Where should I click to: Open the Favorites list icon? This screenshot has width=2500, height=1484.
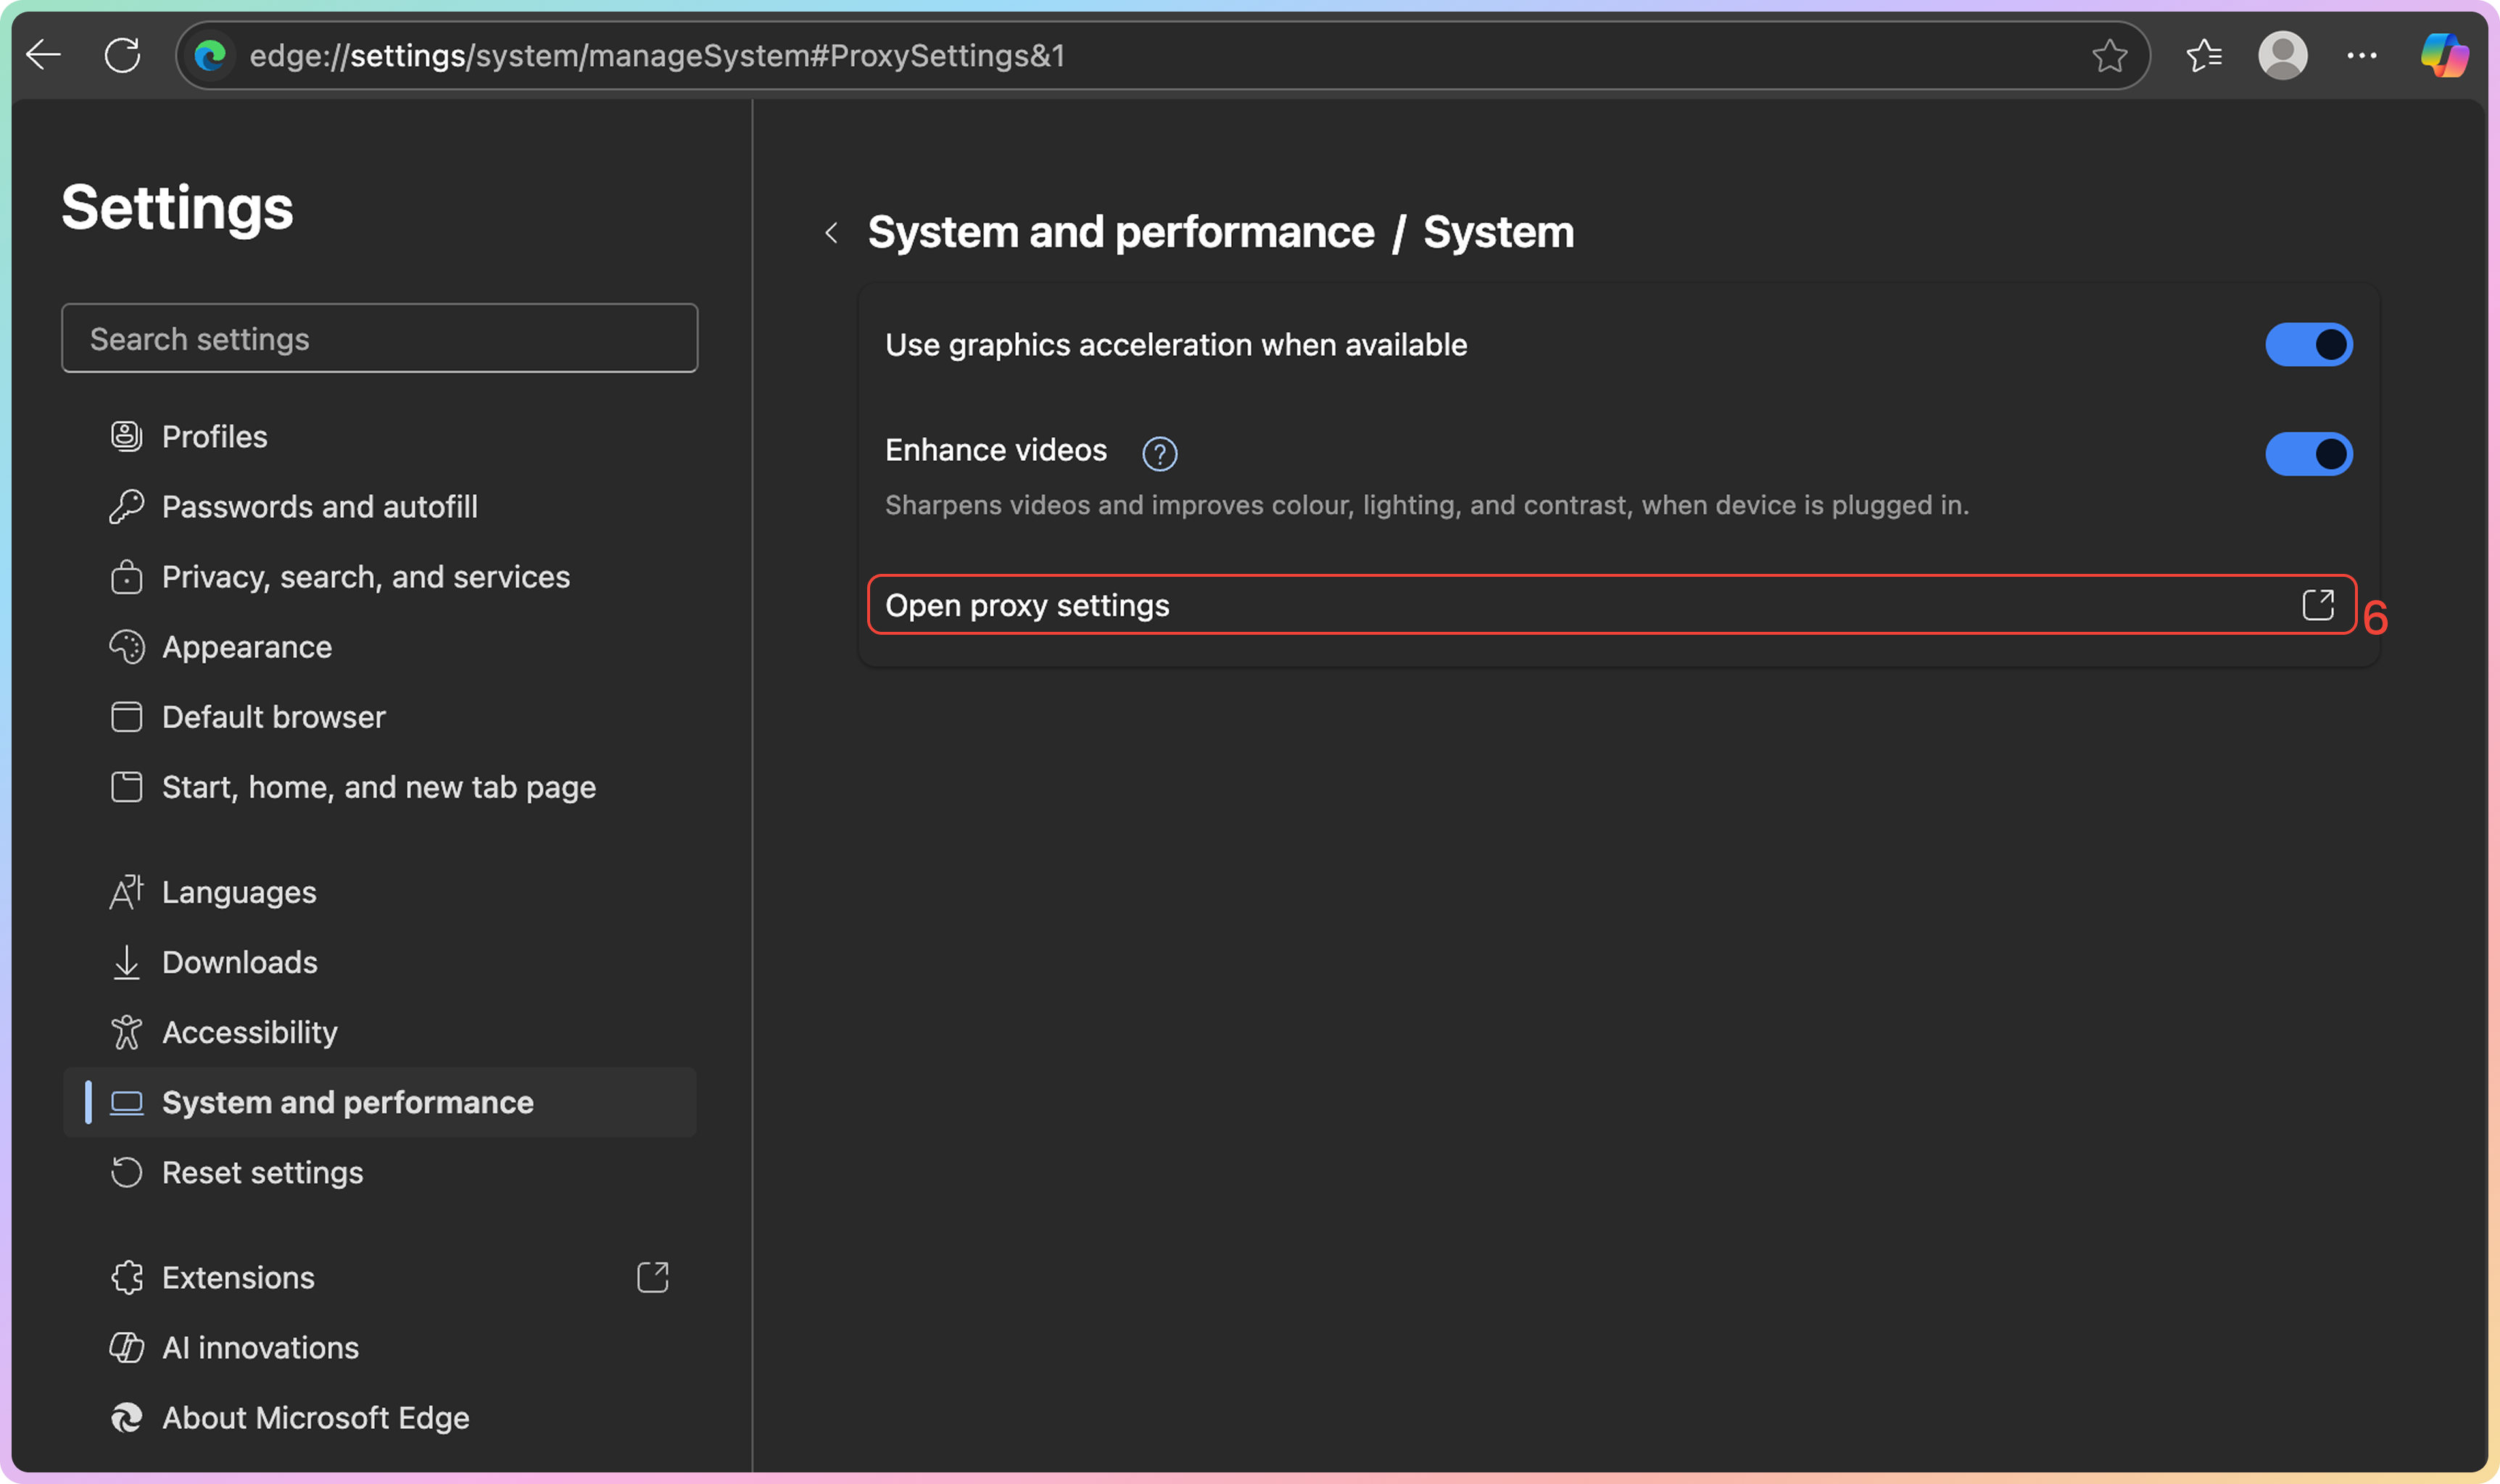[2204, 56]
